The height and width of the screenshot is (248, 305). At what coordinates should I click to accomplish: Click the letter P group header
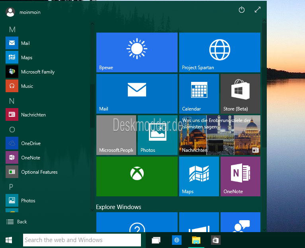click(x=11, y=187)
